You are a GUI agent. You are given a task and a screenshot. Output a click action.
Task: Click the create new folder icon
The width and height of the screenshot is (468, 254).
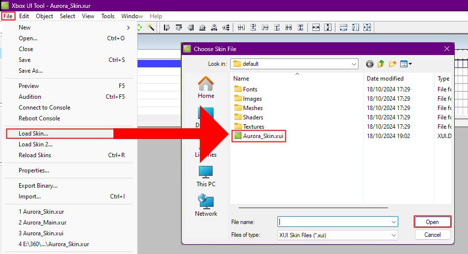pyautogui.click(x=392, y=64)
